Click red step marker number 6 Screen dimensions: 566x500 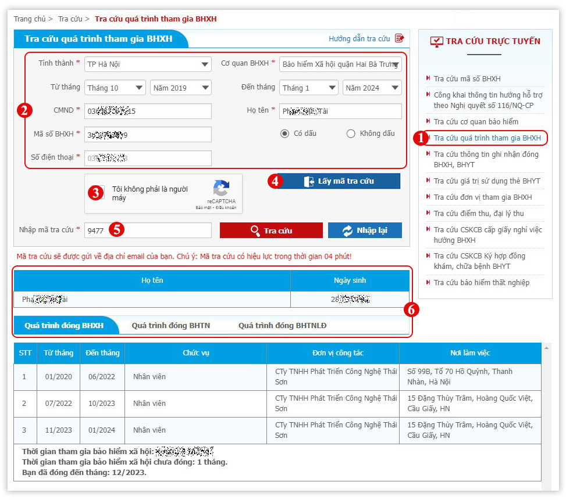point(411,310)
